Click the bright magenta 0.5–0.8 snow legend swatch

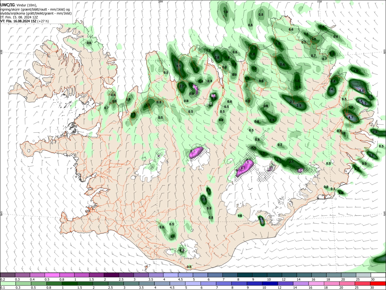(x=52, y=275)
